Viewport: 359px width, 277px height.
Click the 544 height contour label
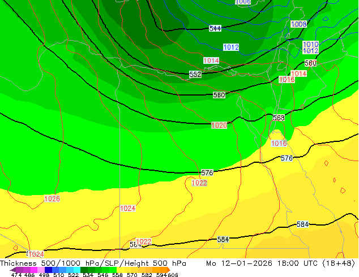(215, 29)
